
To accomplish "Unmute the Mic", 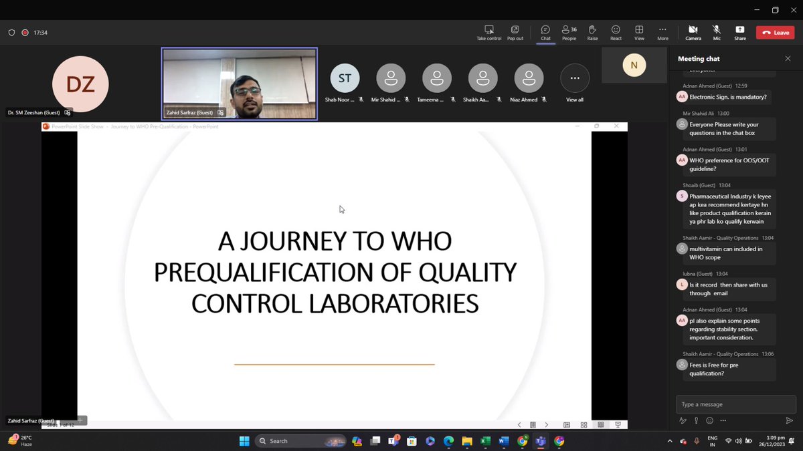I will [x=717, y=33].
